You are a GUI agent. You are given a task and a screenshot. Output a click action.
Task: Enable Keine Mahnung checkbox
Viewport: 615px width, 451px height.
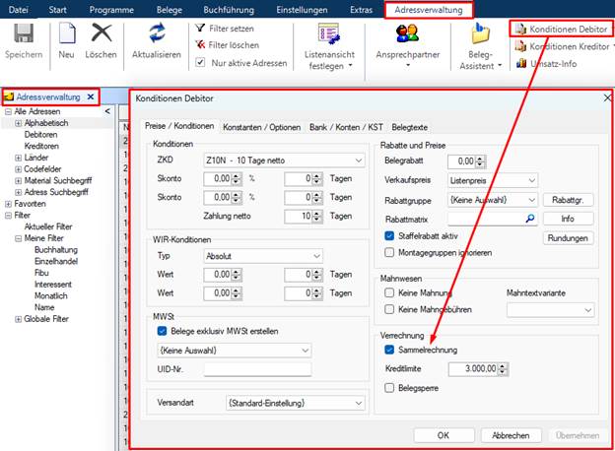(389, 292)
